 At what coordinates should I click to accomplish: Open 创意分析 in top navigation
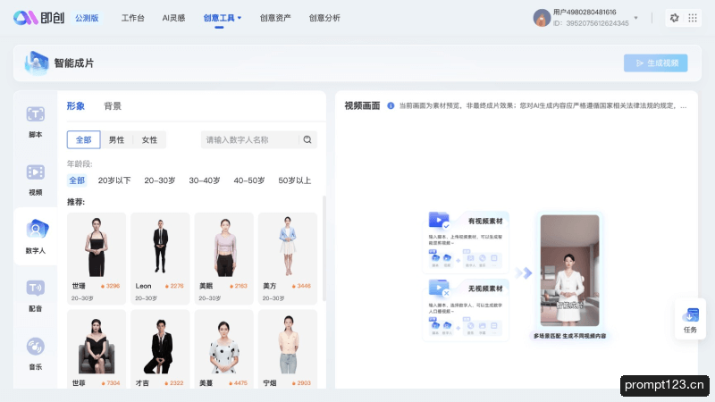tap(324, 18)
